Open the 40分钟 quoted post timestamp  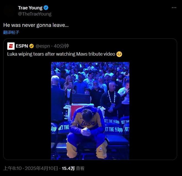point(61,46)
